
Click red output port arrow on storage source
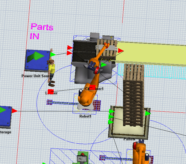coord(14,111)
